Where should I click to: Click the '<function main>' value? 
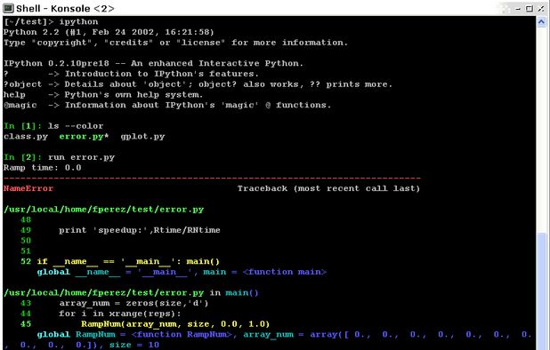pyautogui.click(x=285, y=272)
